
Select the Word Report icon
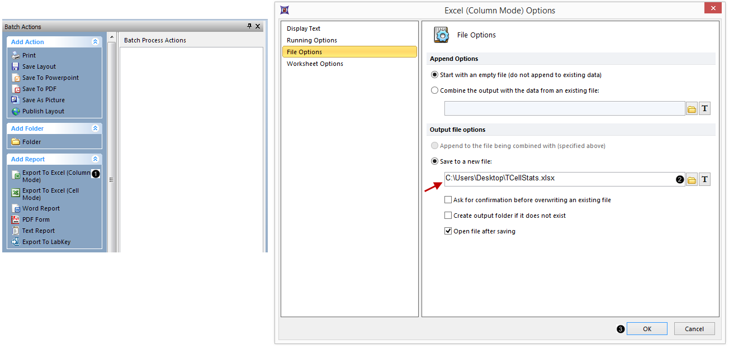coord(16,208)
